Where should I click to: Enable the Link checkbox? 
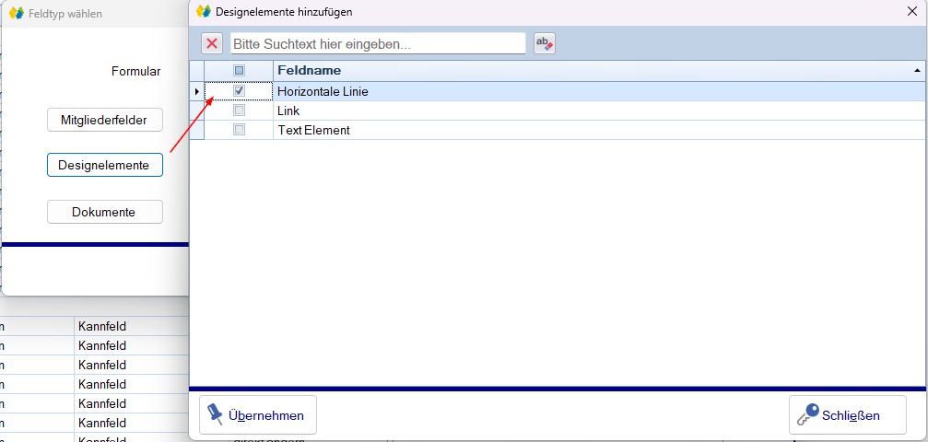[x=239, y=110]
